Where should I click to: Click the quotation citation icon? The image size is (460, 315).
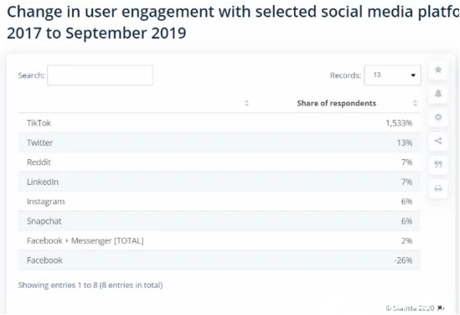pyautogui.click(x=438, y=164)
